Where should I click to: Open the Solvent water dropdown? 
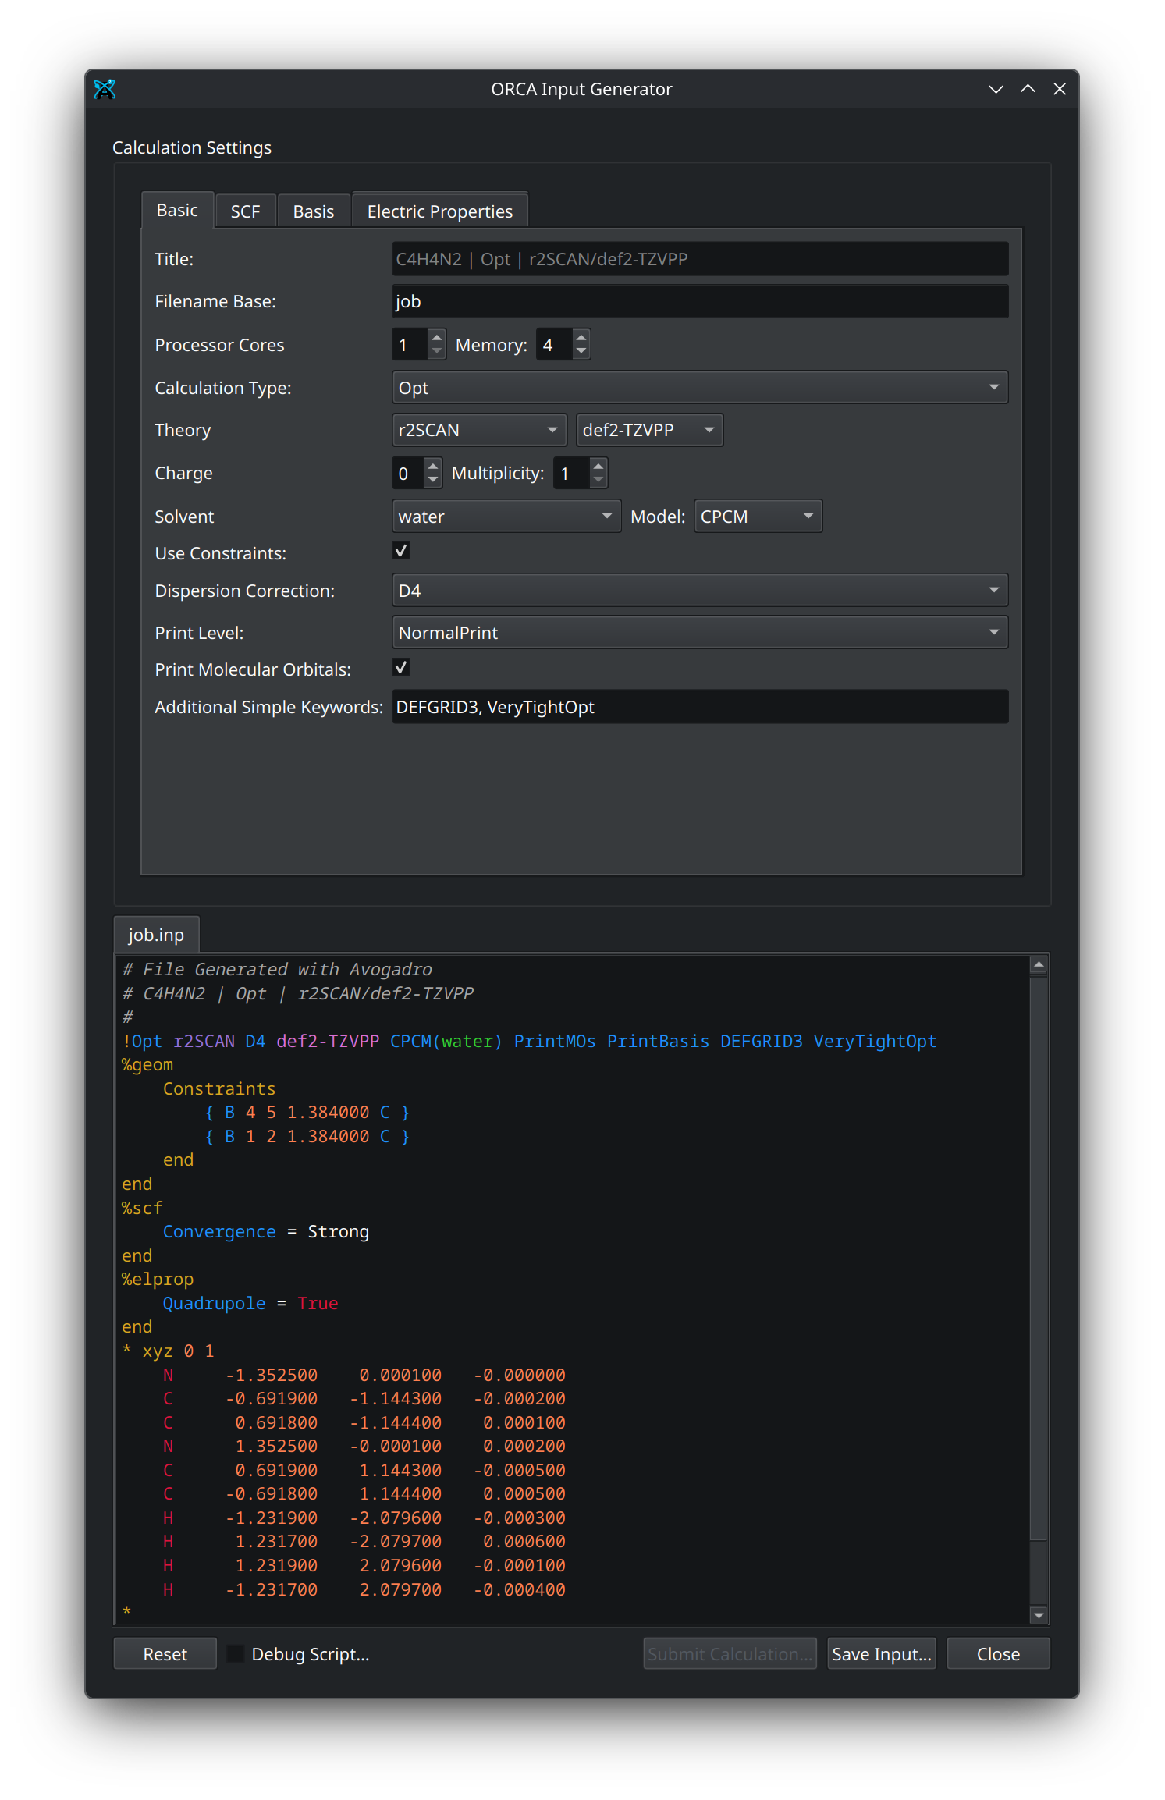coord(506,517)
